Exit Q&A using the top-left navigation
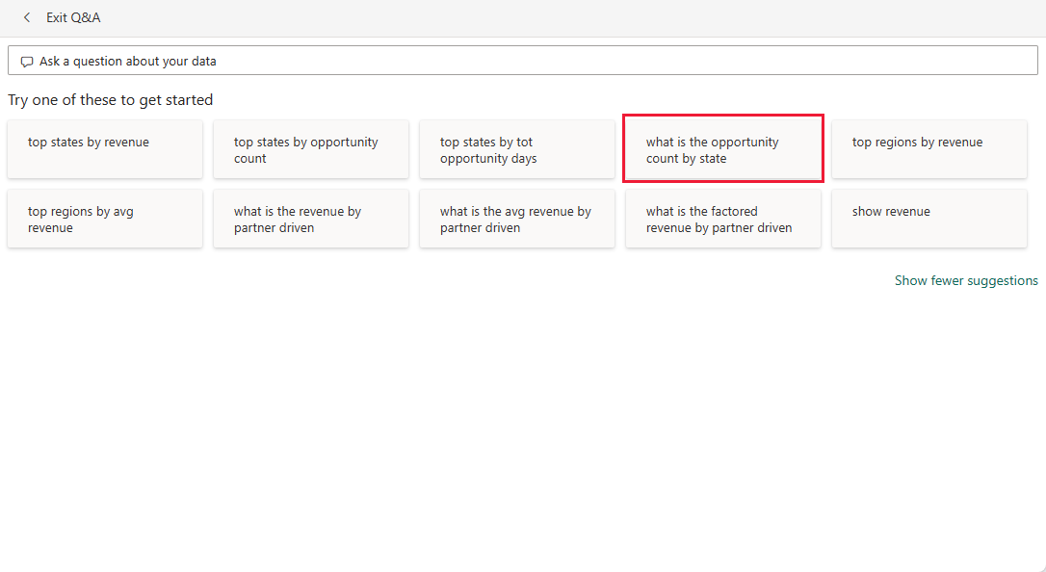1046x572 pixels. (26, 17)
